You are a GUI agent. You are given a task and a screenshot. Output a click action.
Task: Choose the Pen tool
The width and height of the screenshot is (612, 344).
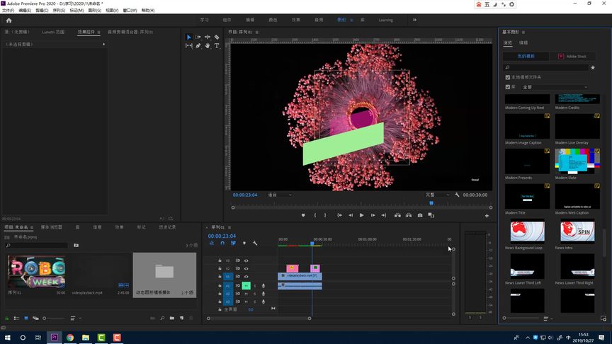[198, 46]
